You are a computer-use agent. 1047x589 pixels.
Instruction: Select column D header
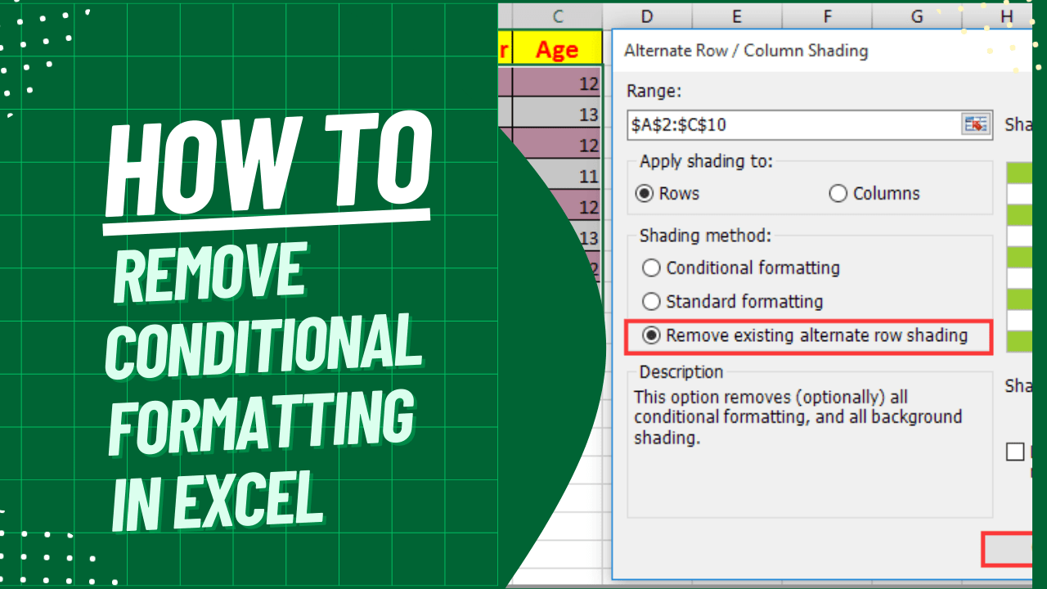647,16
